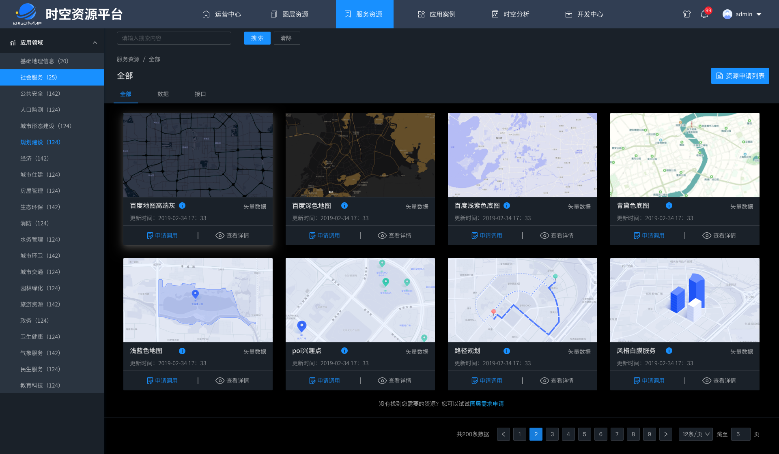Click info icon for 百度深色地图
The image size is (779, 454).
344,206
